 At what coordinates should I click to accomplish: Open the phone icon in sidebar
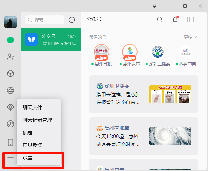[x=10, y=142]
